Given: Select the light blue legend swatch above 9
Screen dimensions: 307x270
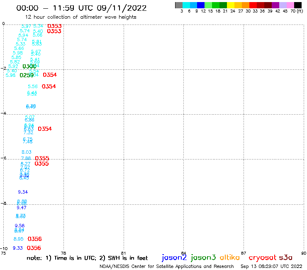Looking at the screenshot, I should coord(193,5).
